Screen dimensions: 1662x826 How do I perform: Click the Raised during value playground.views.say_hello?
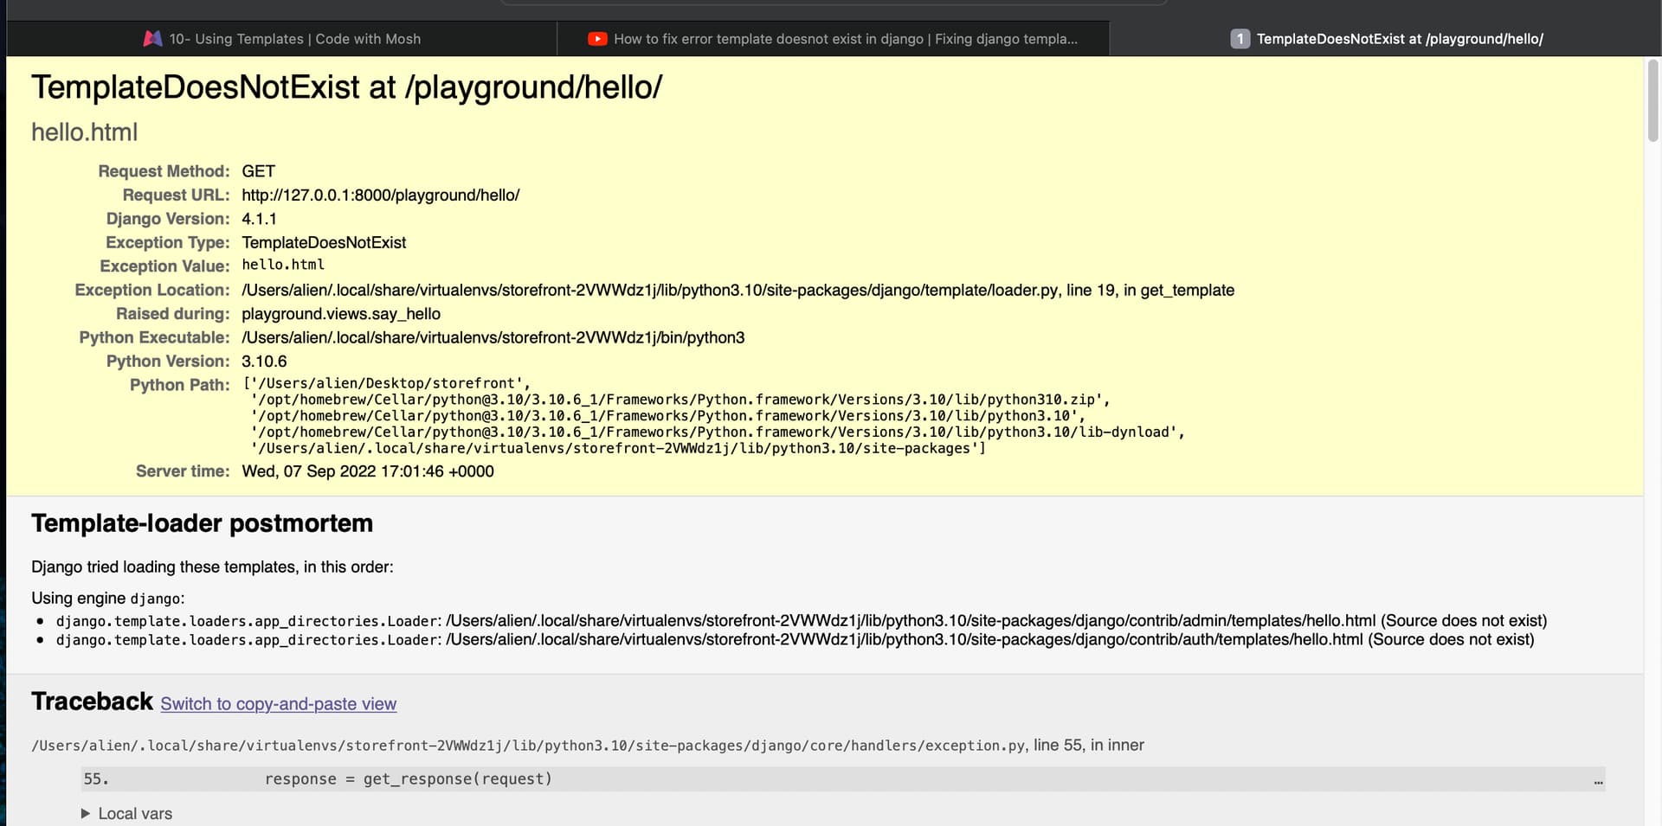click(341, 314)
